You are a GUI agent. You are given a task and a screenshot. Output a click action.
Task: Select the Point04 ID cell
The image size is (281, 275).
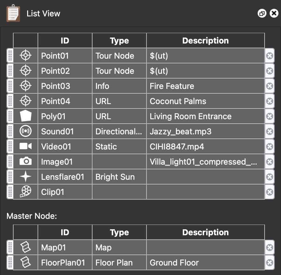coord(65,101)
